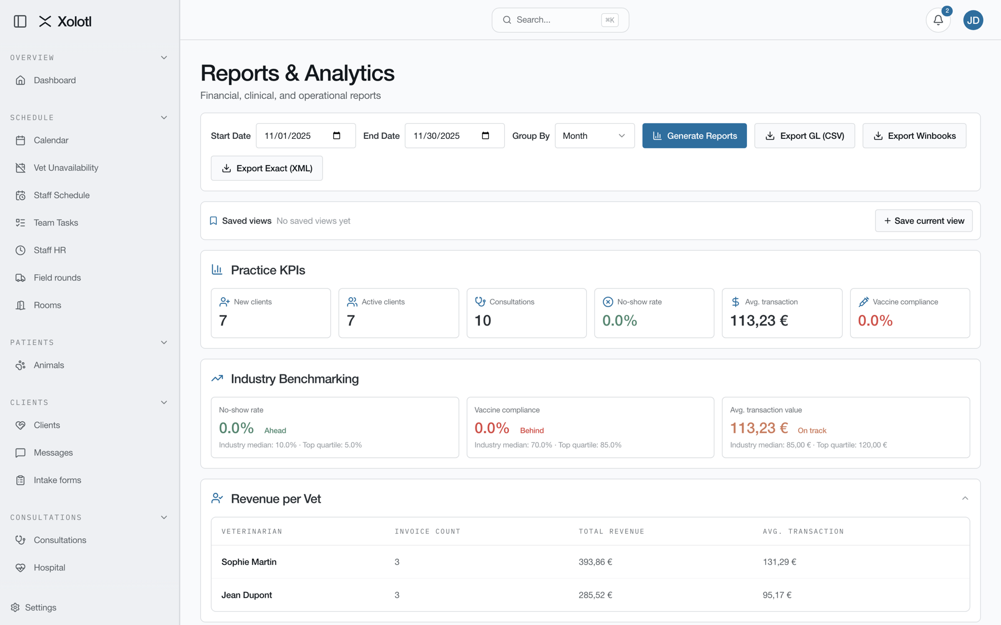
Task: Collapse the Schedule sidebar section
Action: pos(164,118)
